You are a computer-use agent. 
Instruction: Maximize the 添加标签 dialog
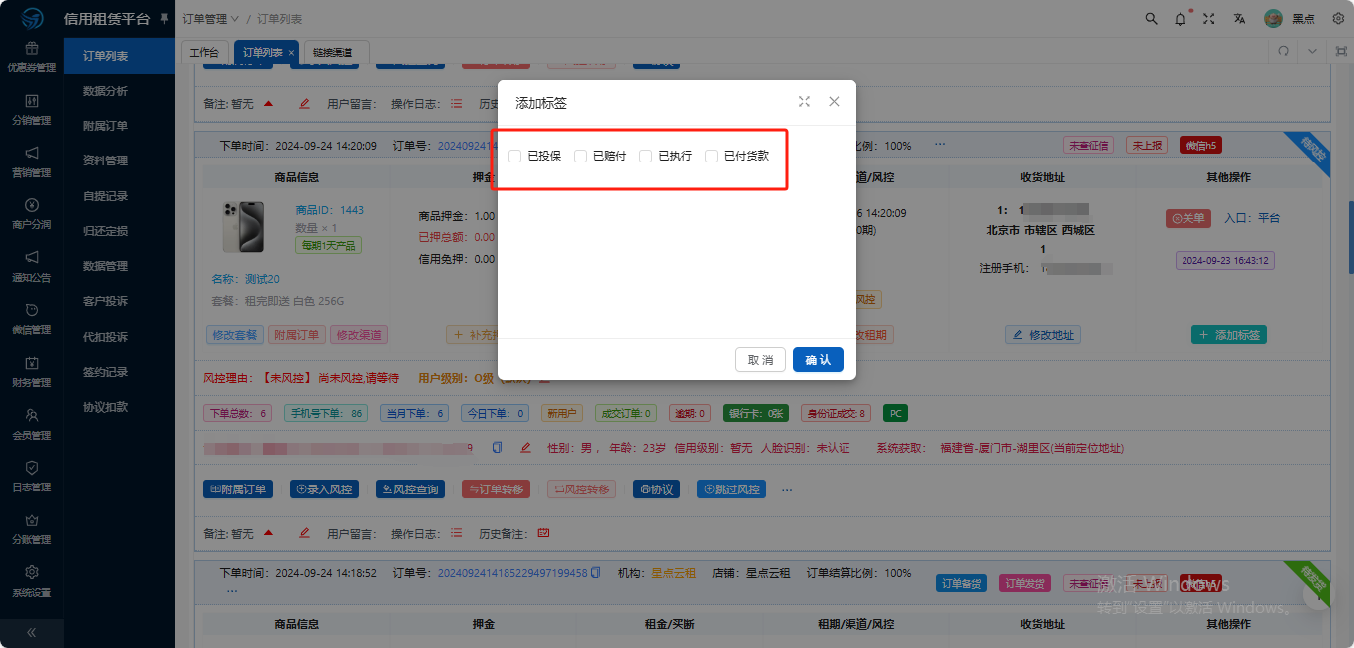804,102
